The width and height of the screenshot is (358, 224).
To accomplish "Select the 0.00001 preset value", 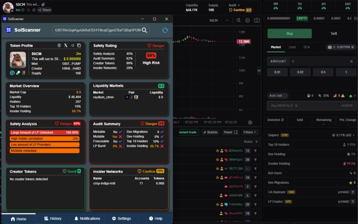I will 319,19.
